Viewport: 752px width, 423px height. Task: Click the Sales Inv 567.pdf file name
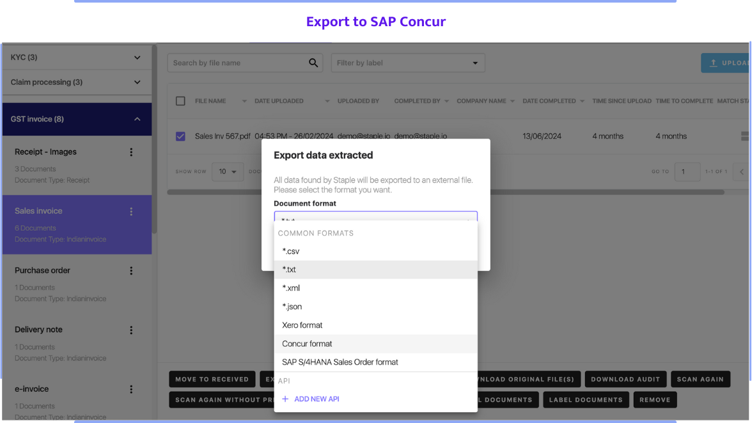[x=223, y=137]
